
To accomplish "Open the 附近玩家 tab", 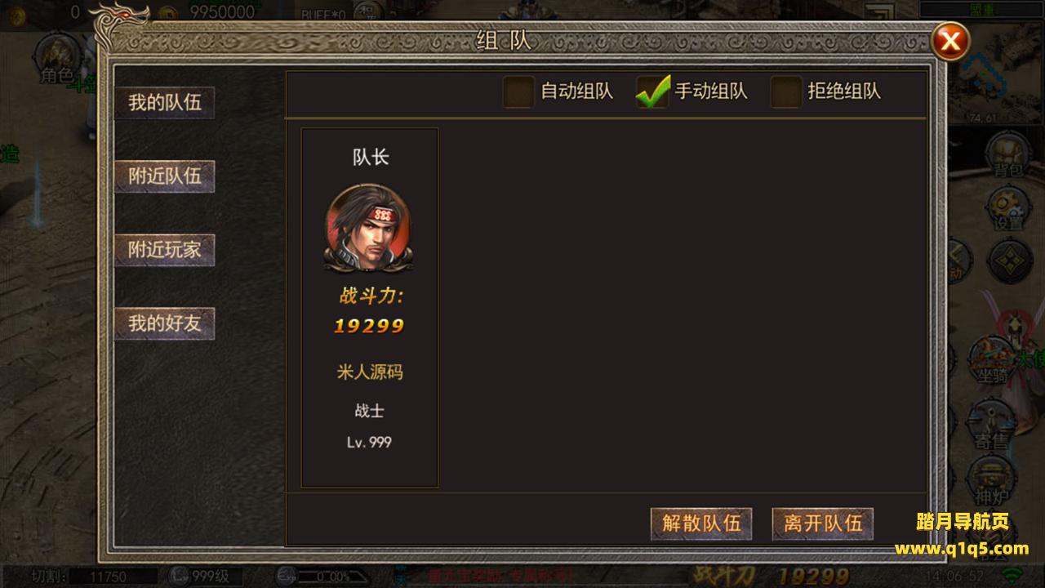I will click(165, 250).
